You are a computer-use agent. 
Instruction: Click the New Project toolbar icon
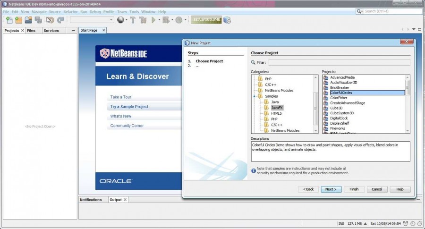(18, 20)
